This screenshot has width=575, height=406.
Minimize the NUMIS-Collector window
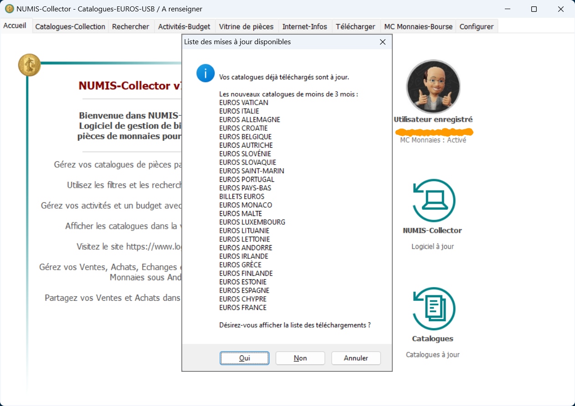(508, 9)
